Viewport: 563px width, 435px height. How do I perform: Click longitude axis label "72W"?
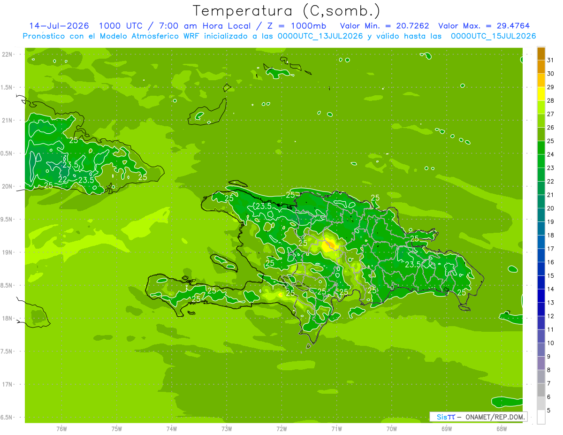coord(282,428)
